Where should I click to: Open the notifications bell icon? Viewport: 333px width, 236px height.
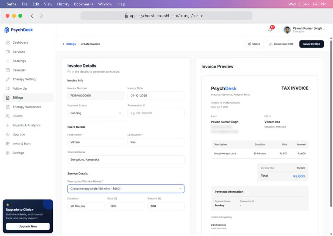270,30
